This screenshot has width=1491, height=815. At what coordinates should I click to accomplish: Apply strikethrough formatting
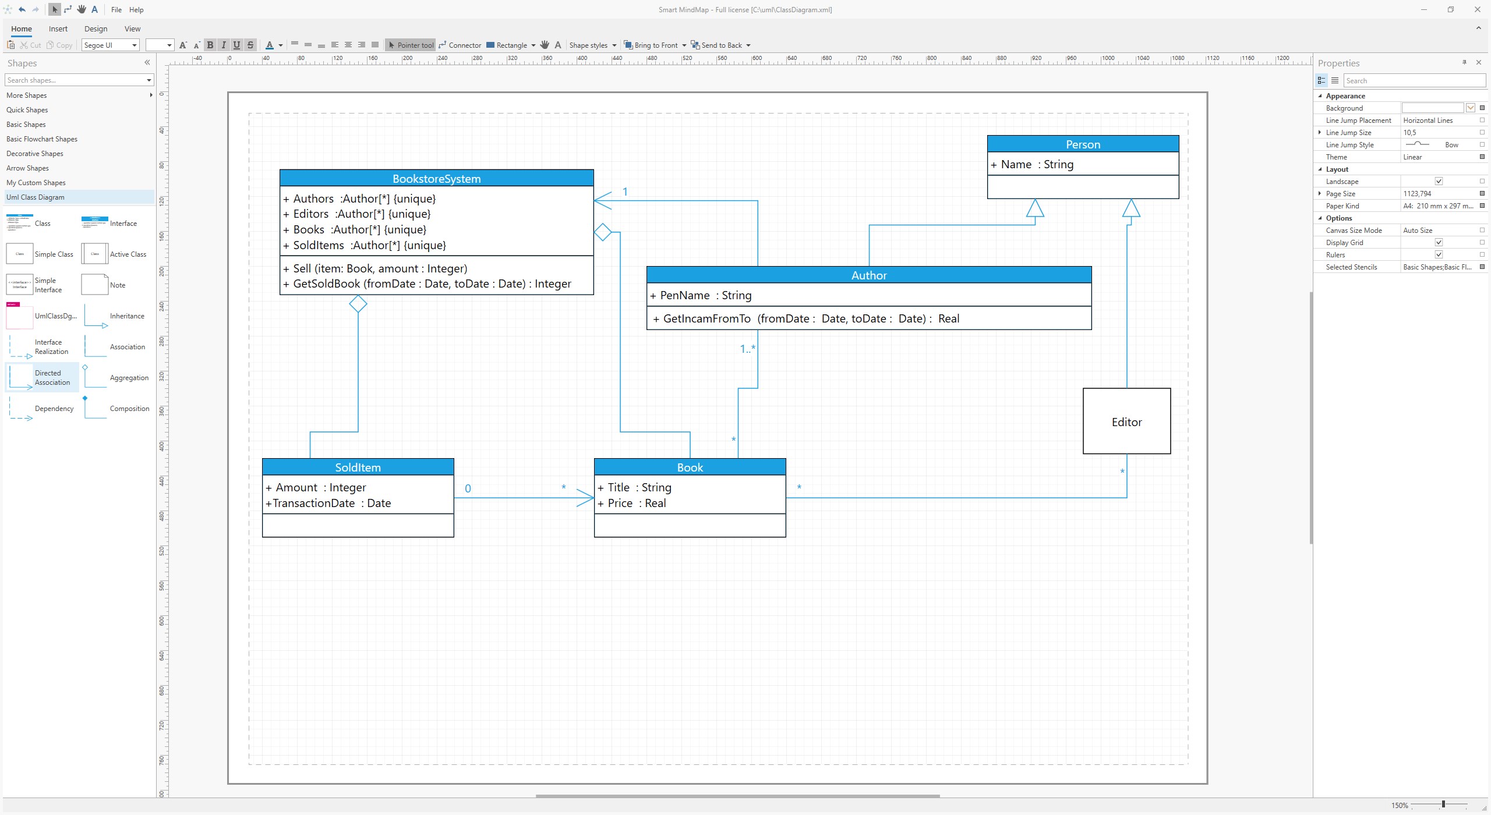pos(250,45)
